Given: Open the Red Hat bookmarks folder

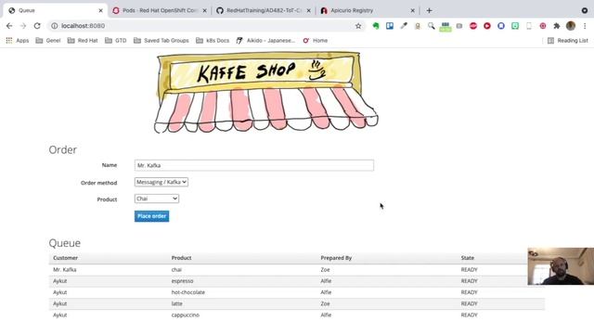Looking at the screenshot, I should 83,41.
